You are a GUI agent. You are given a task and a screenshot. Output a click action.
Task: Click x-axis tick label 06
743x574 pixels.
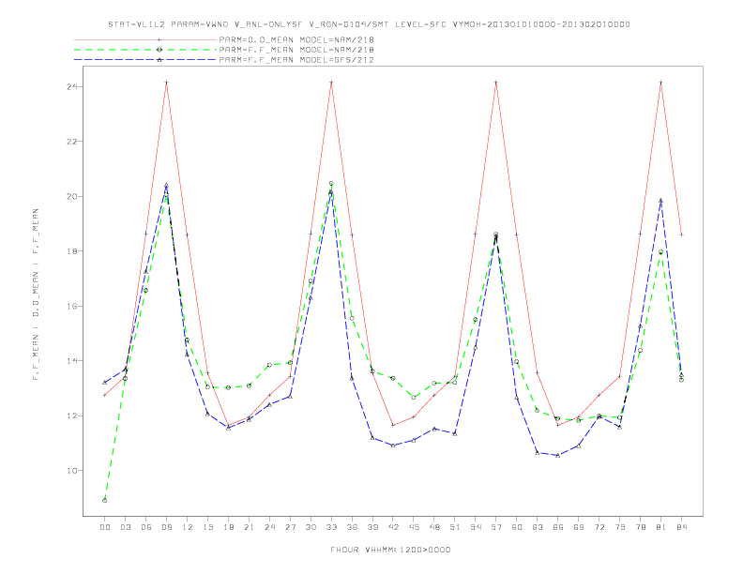point(146,527)
